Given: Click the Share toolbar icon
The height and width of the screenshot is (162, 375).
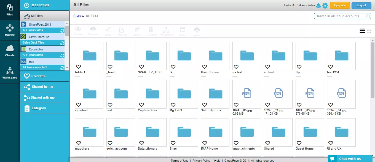Looking at the screenshot, I should point(108,31).
